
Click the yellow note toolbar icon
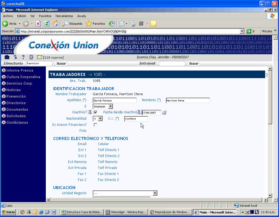point(153,24)
